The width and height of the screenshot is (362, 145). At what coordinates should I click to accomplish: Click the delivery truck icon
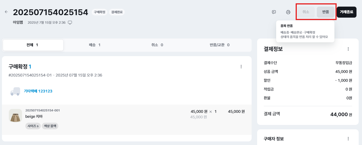(15, 91)
